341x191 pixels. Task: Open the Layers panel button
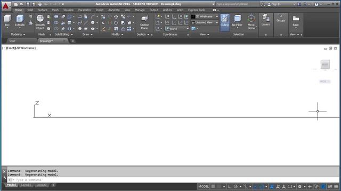coord(265,20)
